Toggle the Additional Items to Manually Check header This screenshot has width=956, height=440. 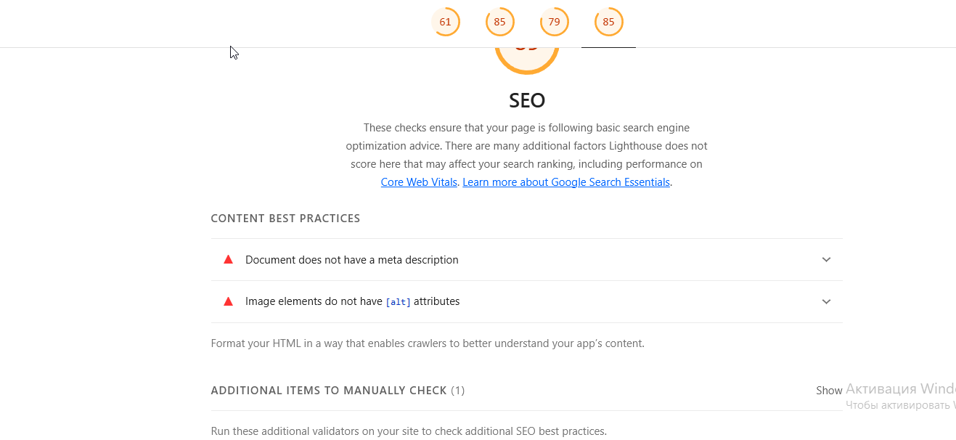(329, 391)
